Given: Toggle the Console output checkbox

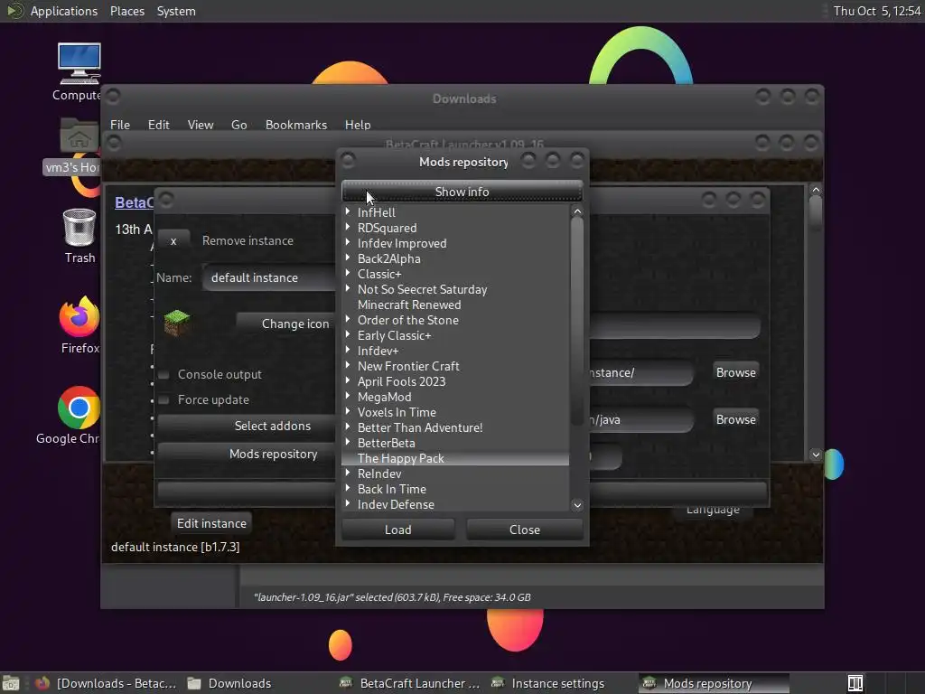Looking at the screenshot, I should [x=164, y=375].
